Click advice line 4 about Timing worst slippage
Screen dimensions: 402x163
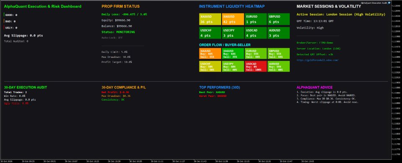click(327, 102)
